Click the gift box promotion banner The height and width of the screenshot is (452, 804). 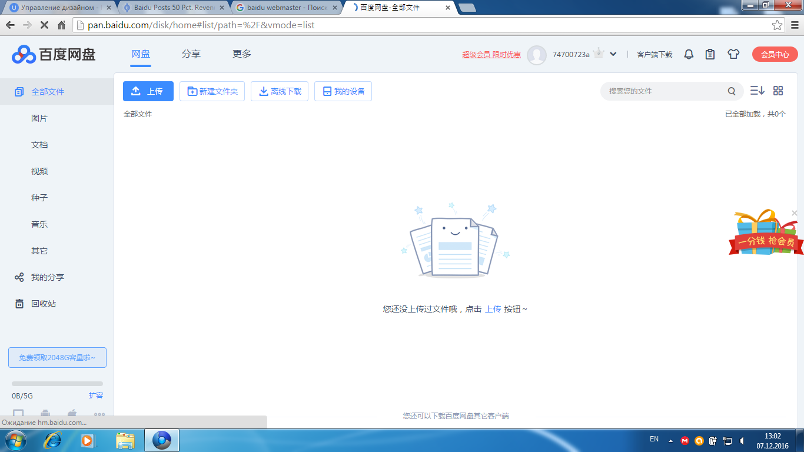tap(766, 232)
